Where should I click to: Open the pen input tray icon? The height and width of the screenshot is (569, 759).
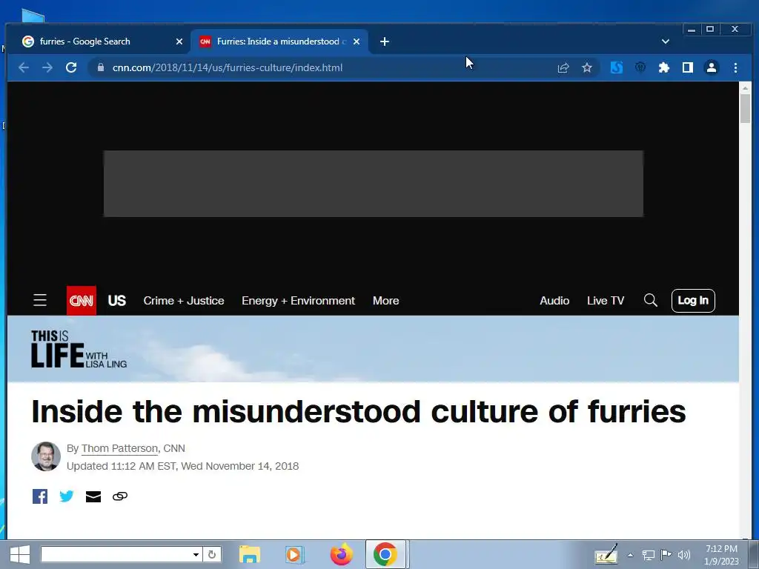[x=606, y=554]
